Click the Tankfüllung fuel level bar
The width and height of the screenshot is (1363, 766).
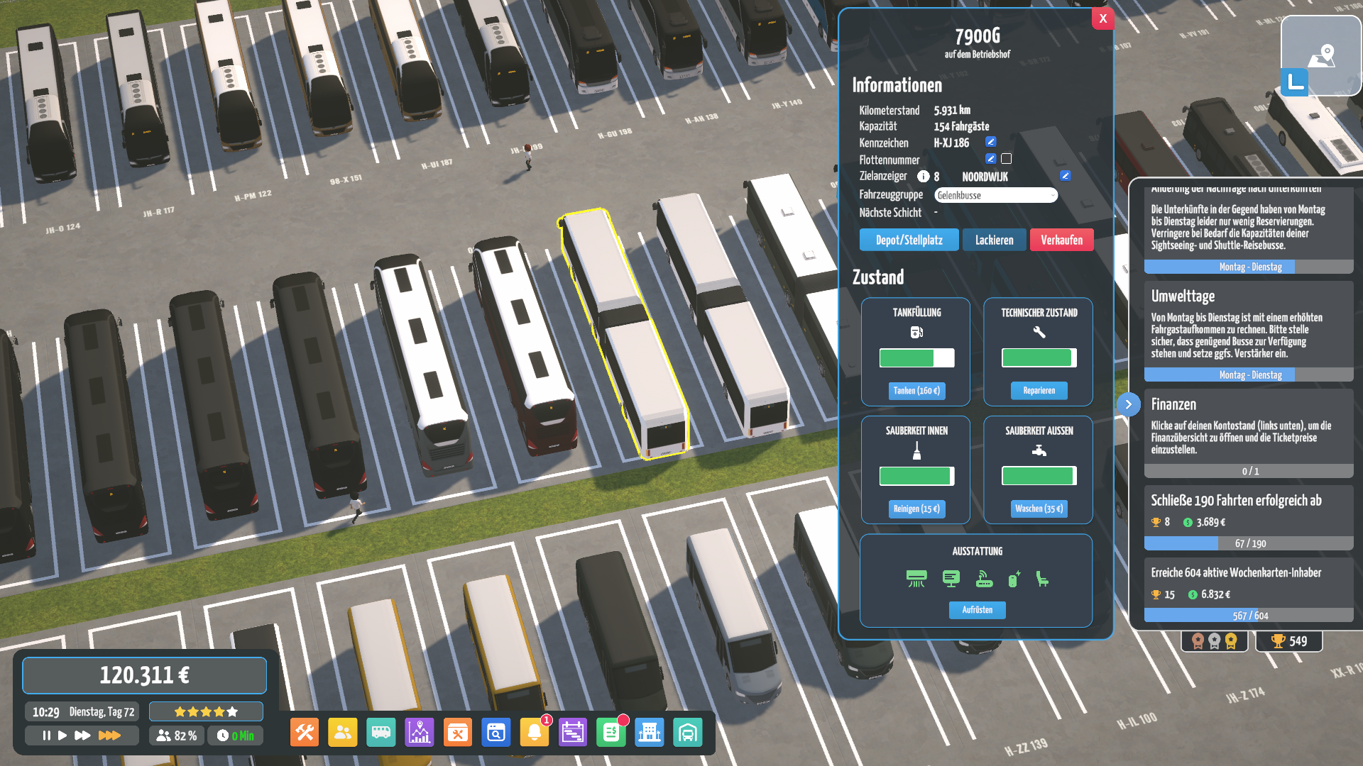(916, 358)
